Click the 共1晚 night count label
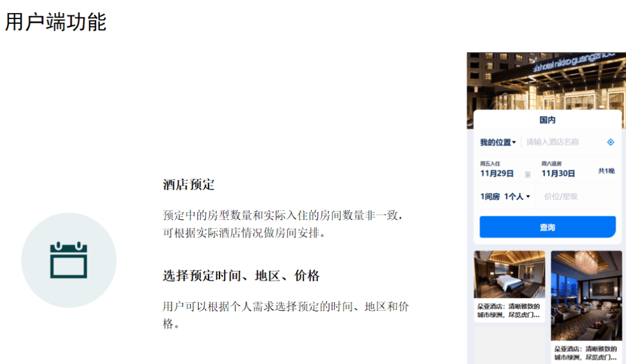Image resolution: width=626 pixels, height=364 pixels. pos(606,171)
